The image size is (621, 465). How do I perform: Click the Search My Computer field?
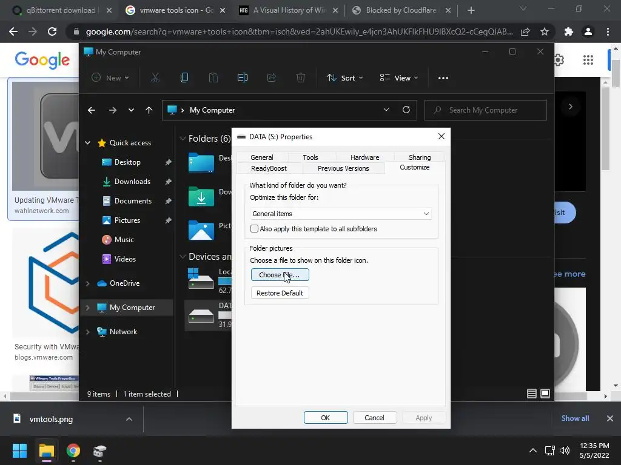(x=486, y=110)
